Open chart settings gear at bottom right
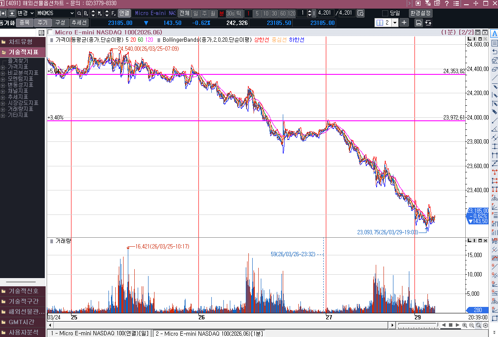This screenshot has width=498, height=337. click(485, 325)
